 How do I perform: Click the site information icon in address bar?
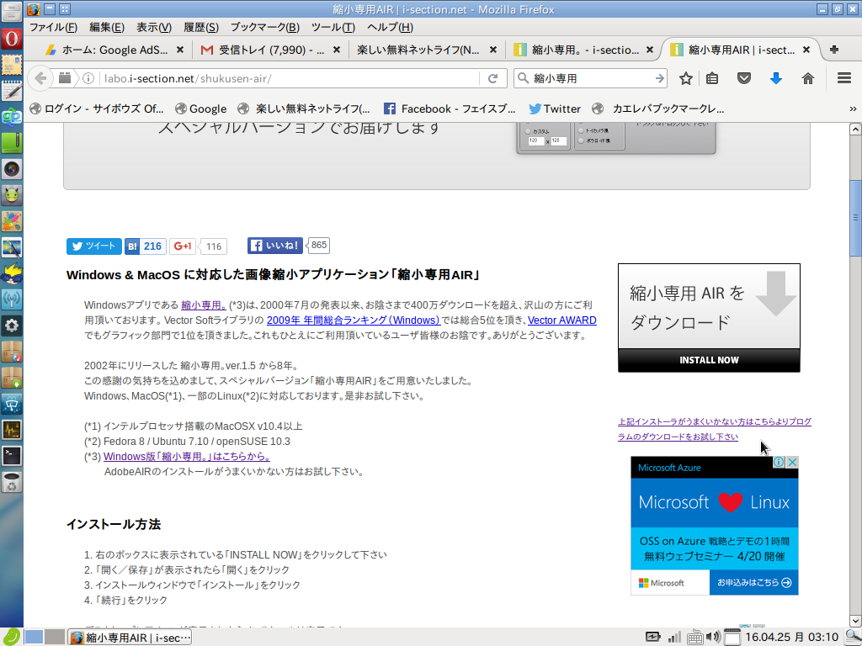pos(90,78)
